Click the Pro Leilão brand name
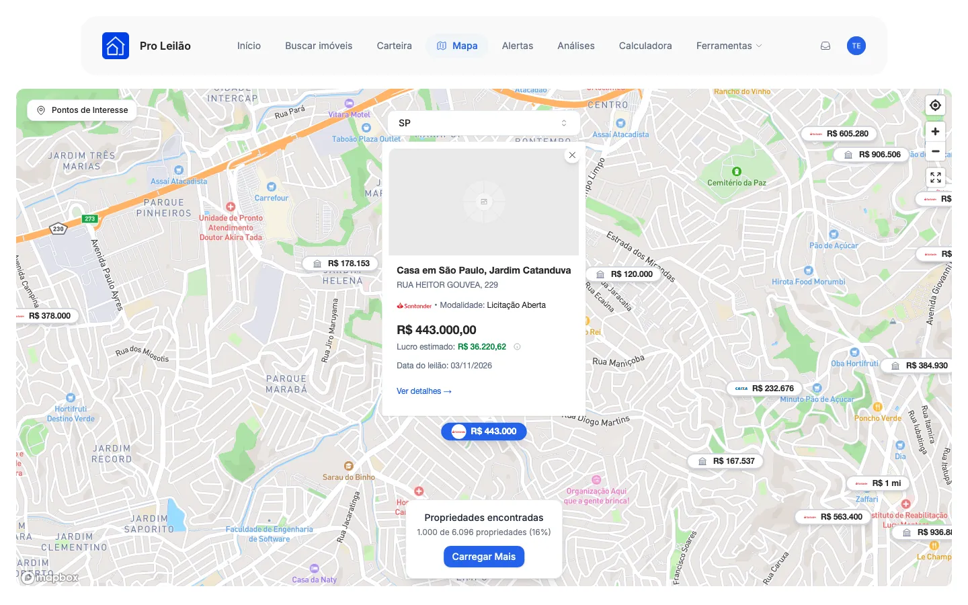 [x=165, y=46]
